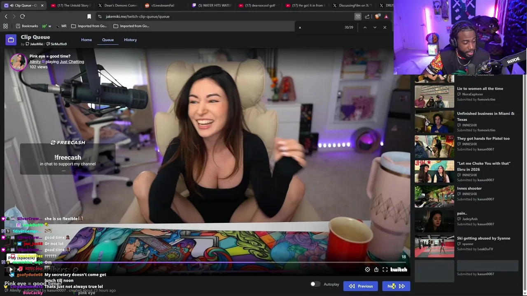Switch to DiscussingFilm on X tab
This screenshot has width=527, height=296.
pos(352,5)
